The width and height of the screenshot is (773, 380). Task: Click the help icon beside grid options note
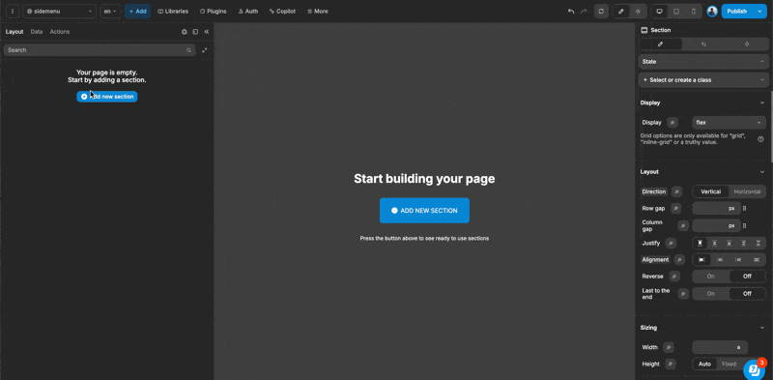(x=760, y=139)
